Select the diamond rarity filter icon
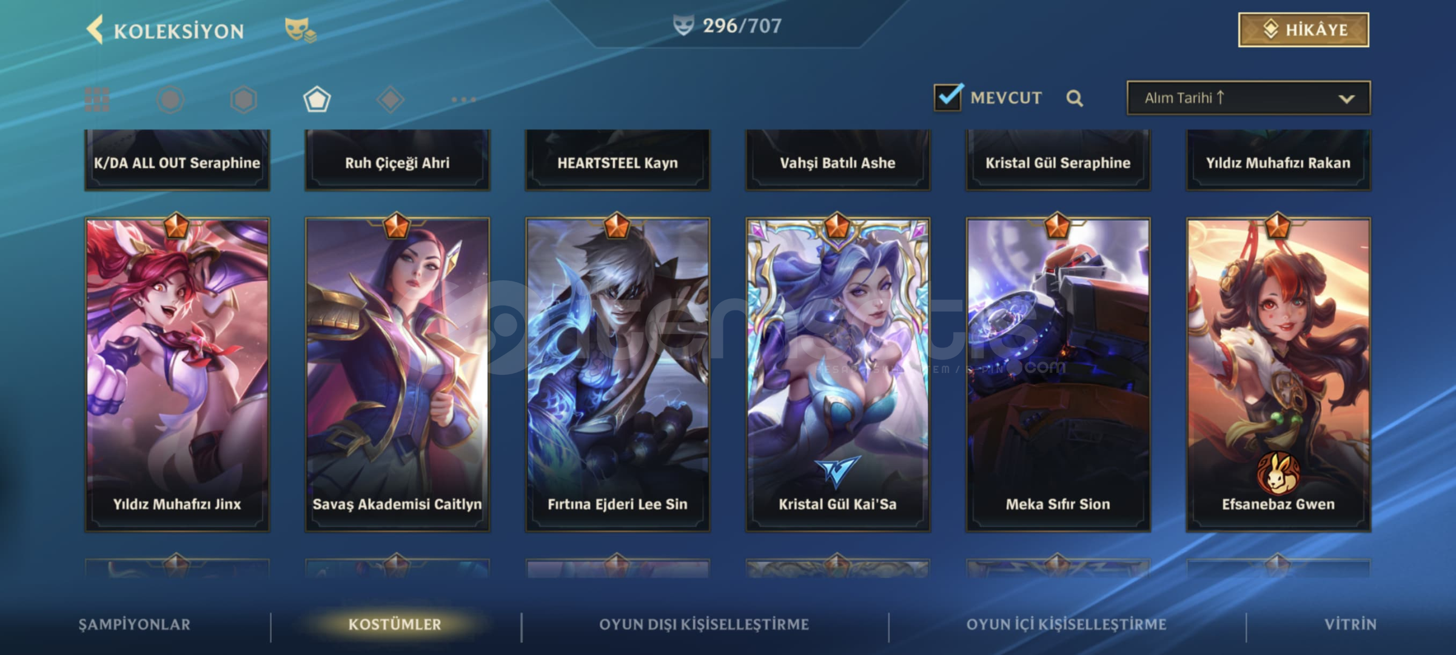 [x=390, y=99]
